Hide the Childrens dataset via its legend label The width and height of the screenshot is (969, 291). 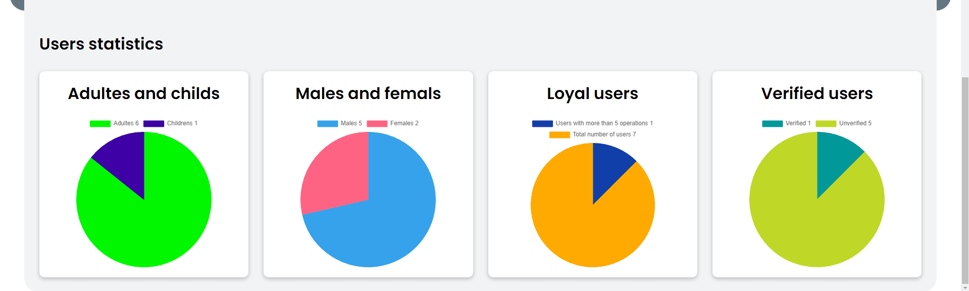point(182,123)
